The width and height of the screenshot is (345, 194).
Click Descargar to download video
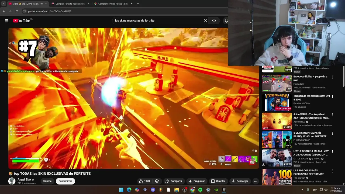[240, 181]
